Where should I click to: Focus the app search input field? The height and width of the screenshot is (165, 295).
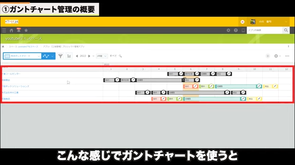[265, 30]
